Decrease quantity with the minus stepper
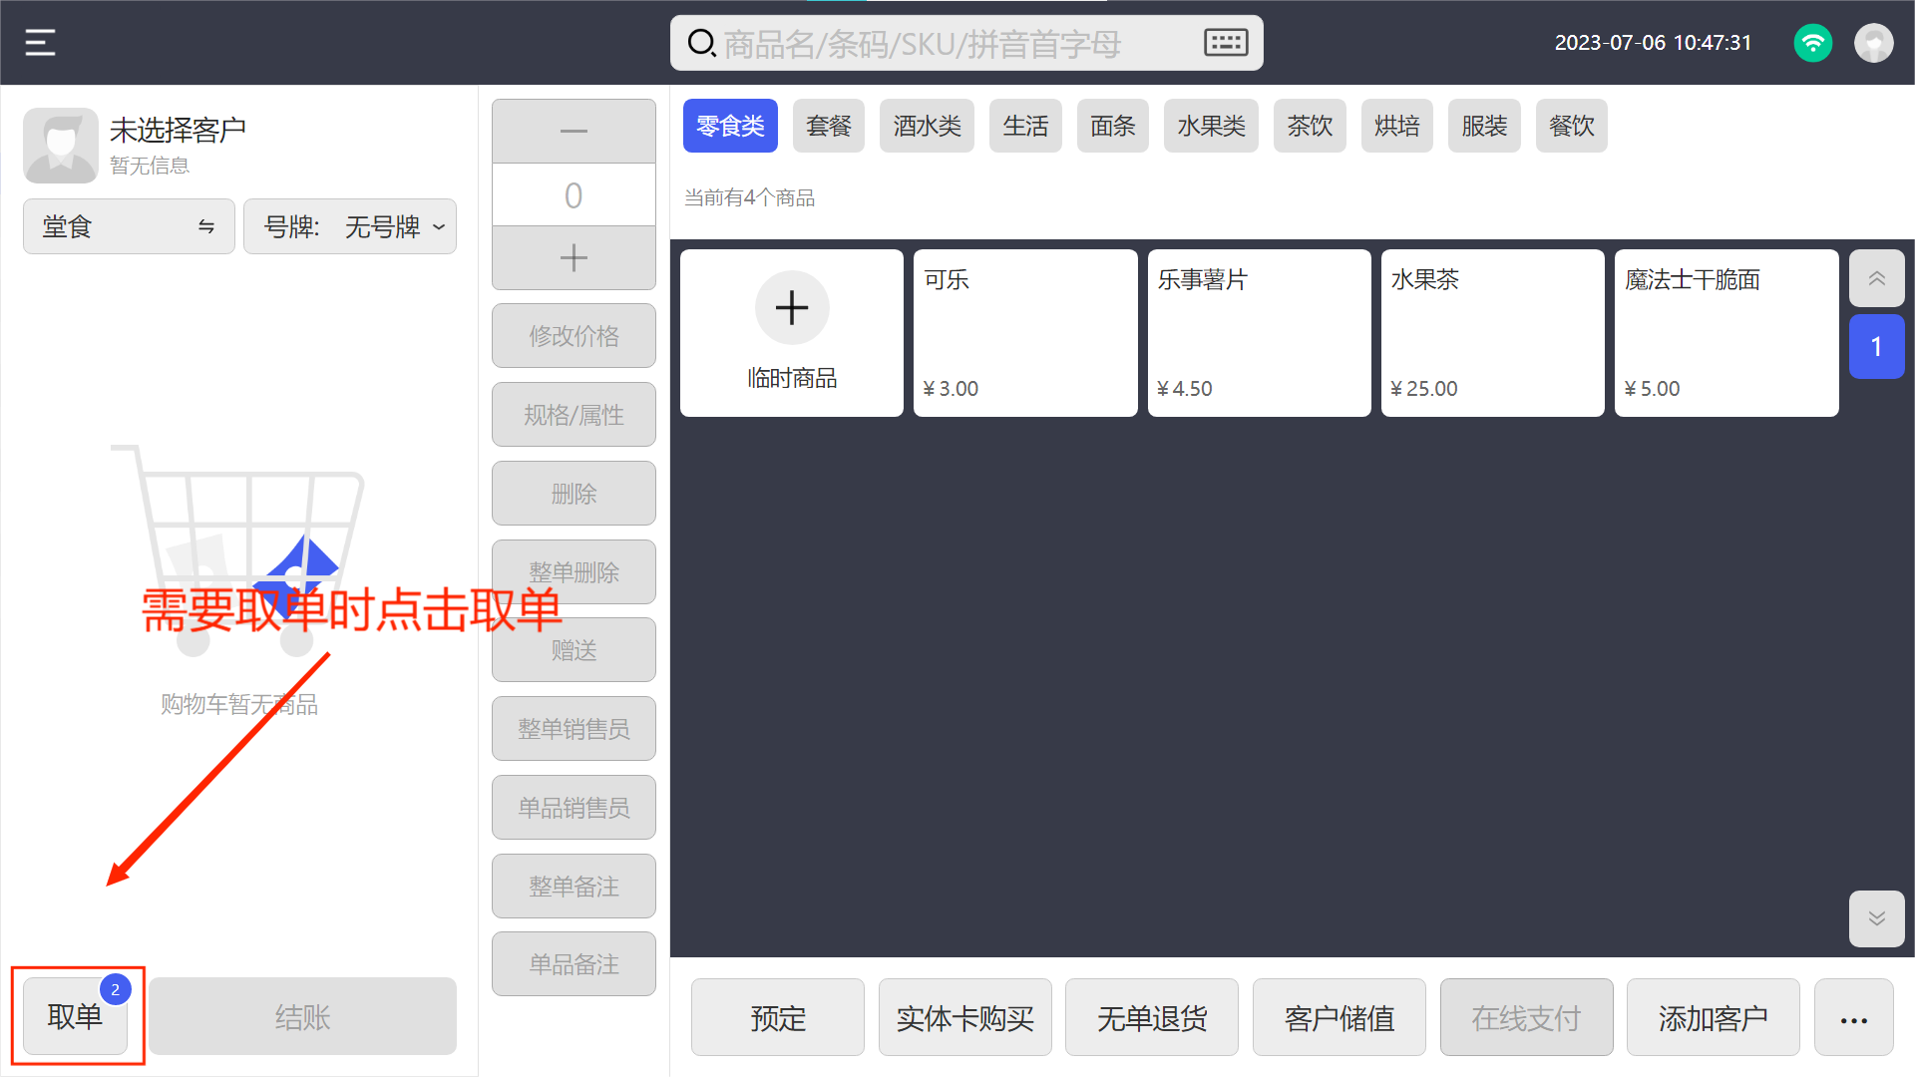Screen dimensions: 1915x1077 coord(574,132)
